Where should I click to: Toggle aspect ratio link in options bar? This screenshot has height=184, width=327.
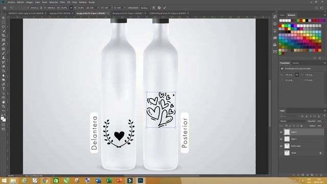pos(71,8)
